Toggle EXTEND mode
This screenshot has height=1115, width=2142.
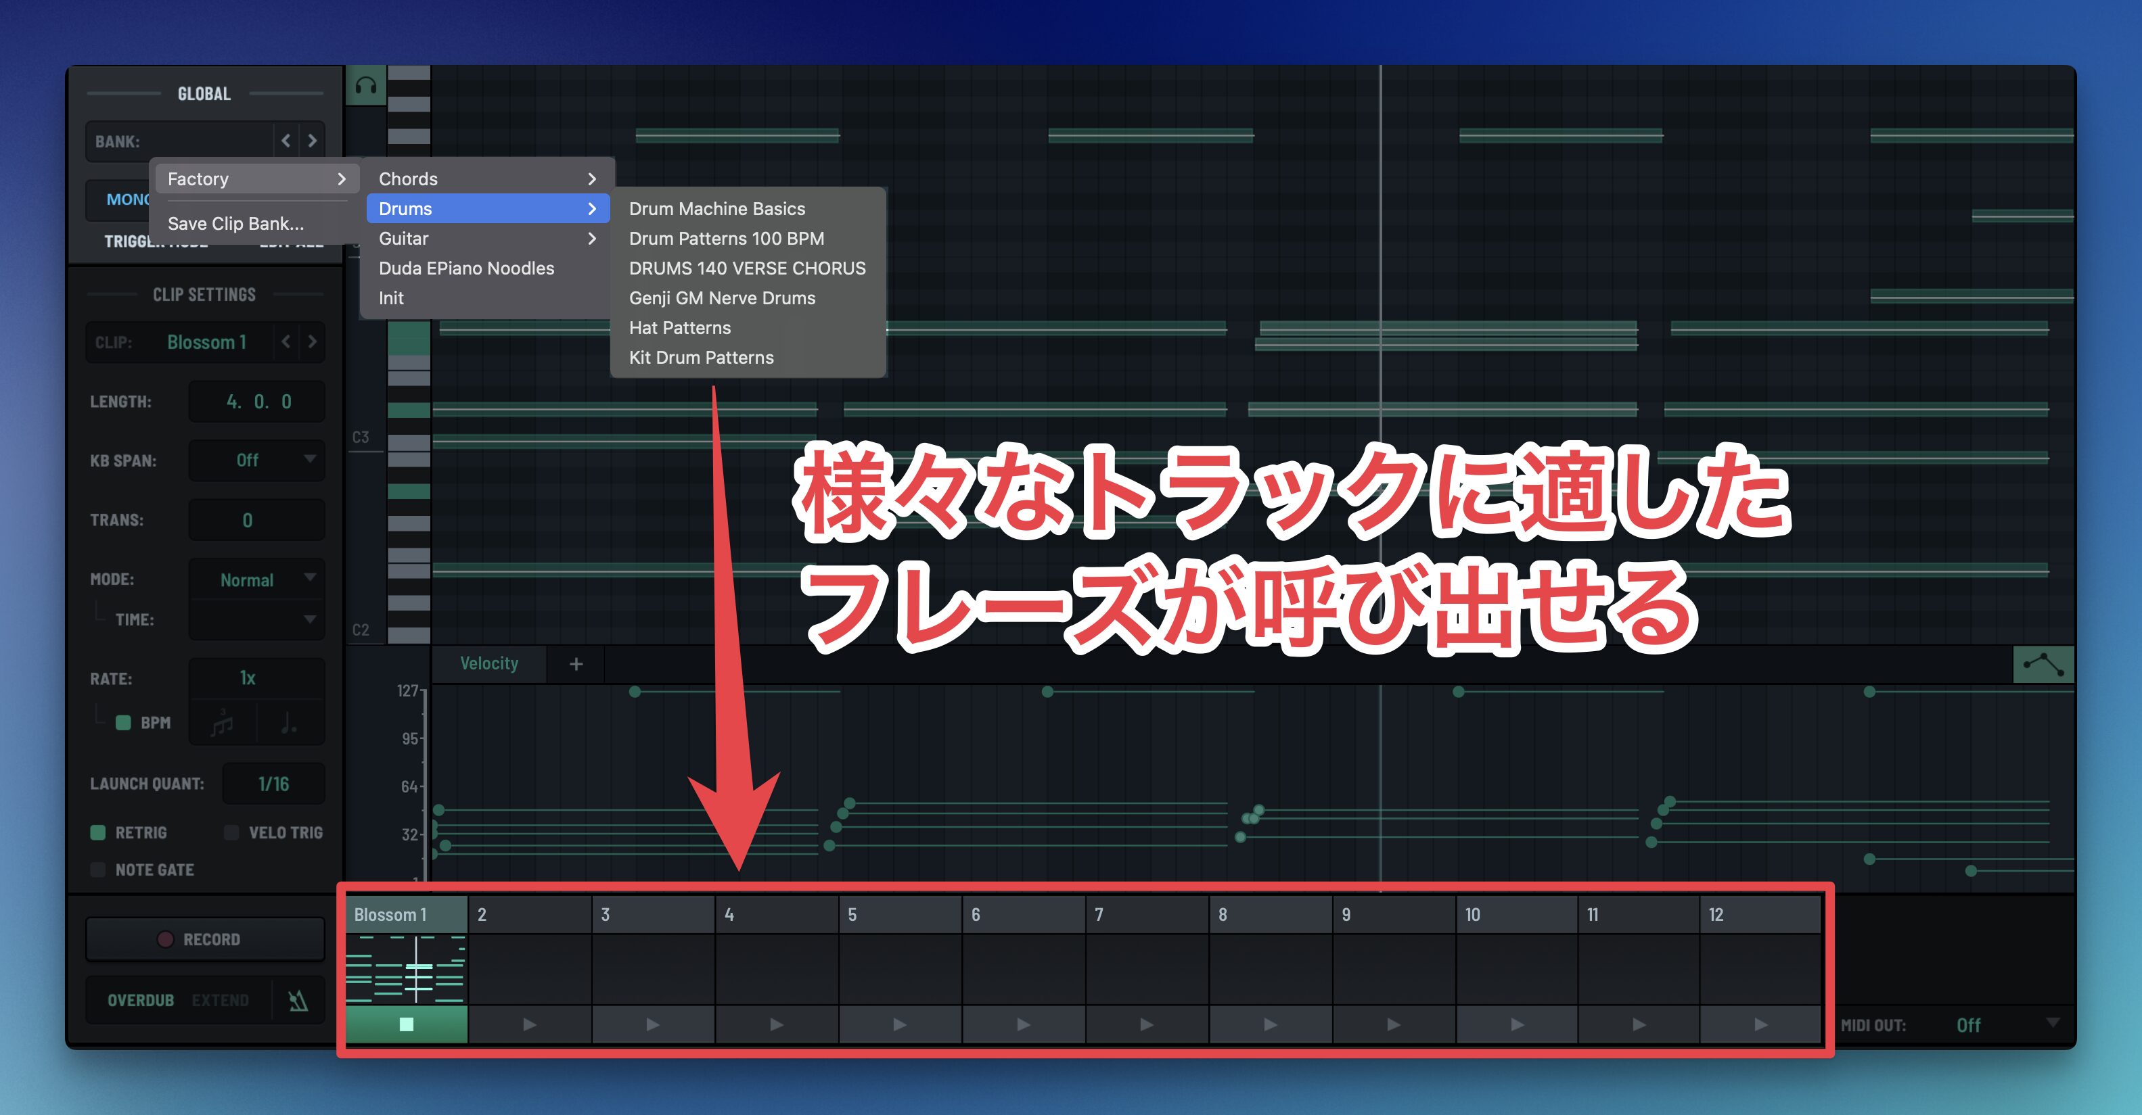tap(221, 1000)
